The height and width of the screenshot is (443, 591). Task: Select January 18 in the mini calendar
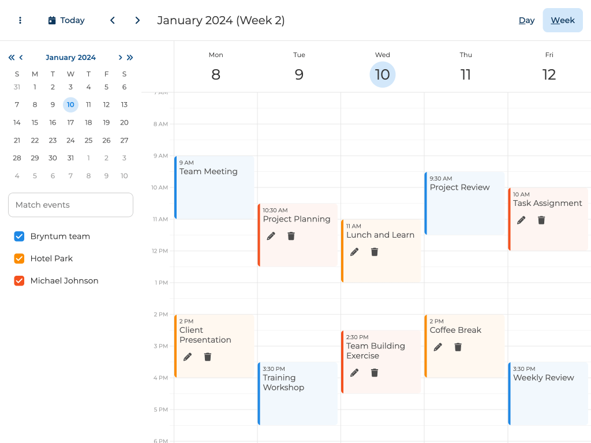point(88,122)
